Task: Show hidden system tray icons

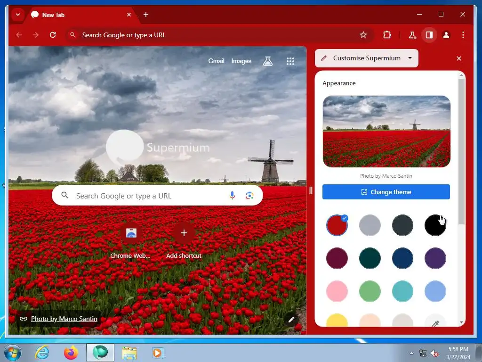Action: 411,353
